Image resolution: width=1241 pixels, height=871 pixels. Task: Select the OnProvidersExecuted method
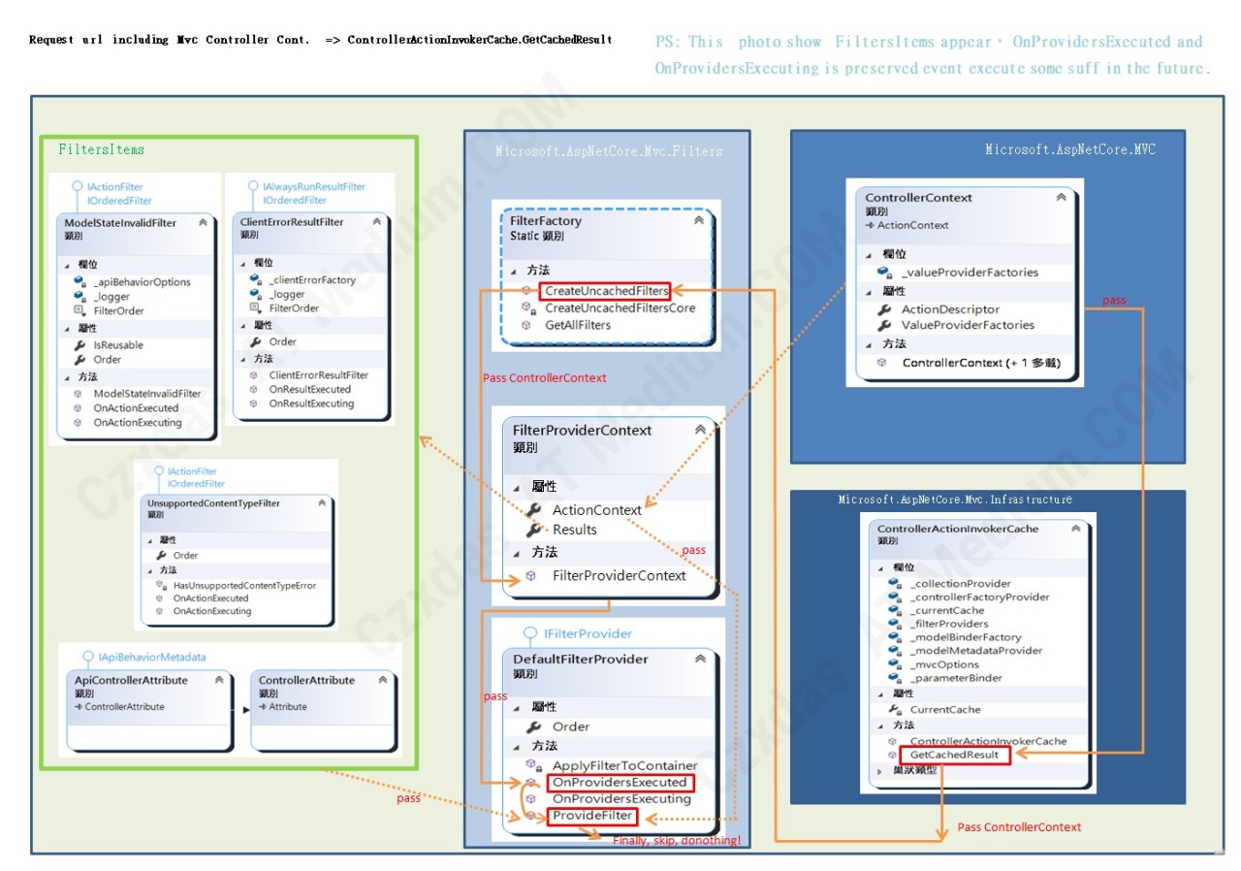(620, 783)
